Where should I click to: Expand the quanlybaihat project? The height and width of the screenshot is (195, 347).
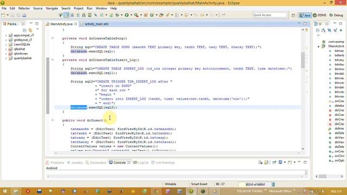6,58
